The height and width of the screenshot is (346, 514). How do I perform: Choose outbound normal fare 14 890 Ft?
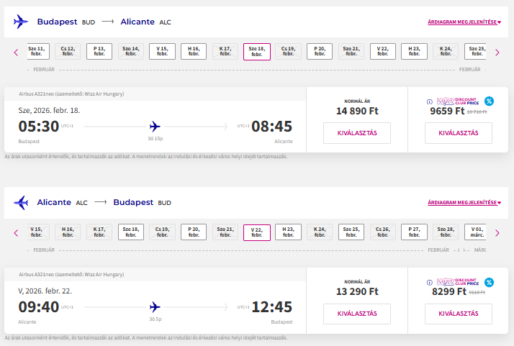(x=357, y=133)
